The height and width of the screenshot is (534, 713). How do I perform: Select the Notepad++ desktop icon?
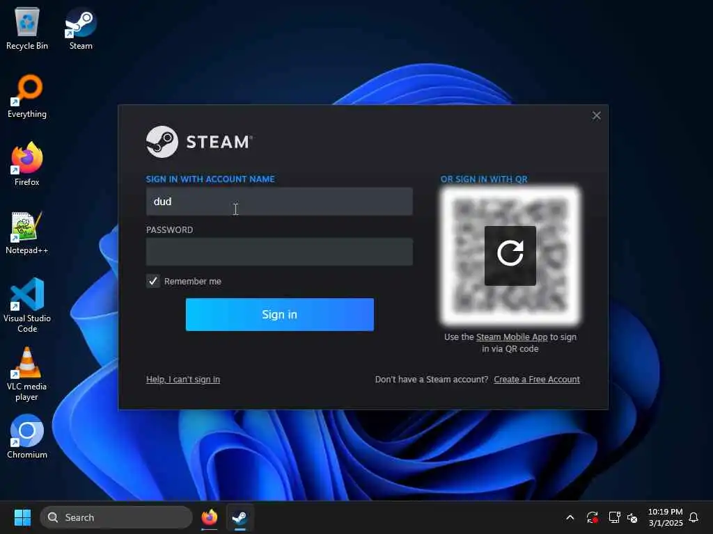27,232
